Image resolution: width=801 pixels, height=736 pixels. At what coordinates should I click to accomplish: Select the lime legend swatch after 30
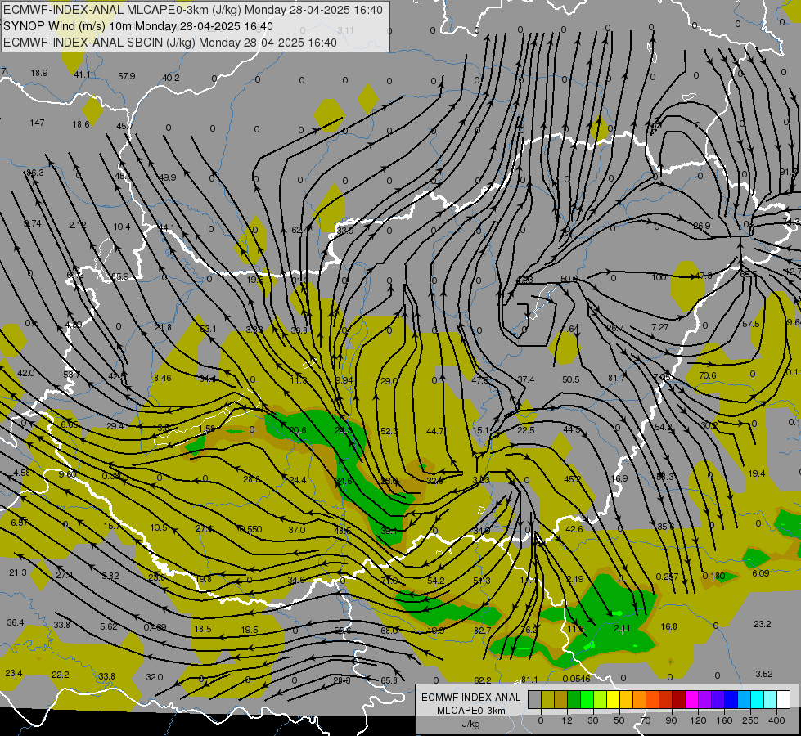click(x=601, y=699)
